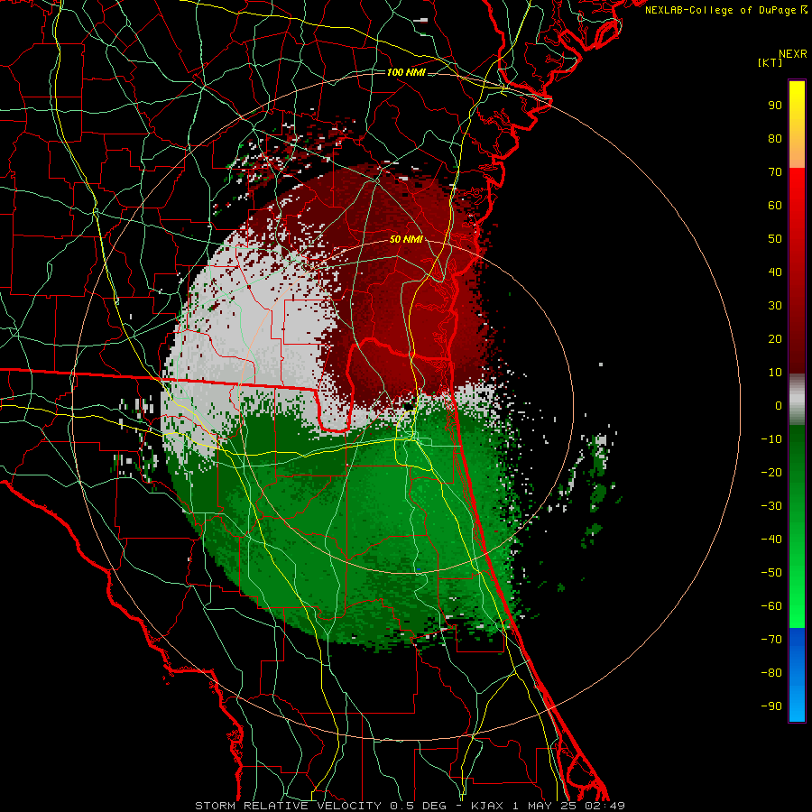Select the 100 NMI range ring label

click(406, 72)
